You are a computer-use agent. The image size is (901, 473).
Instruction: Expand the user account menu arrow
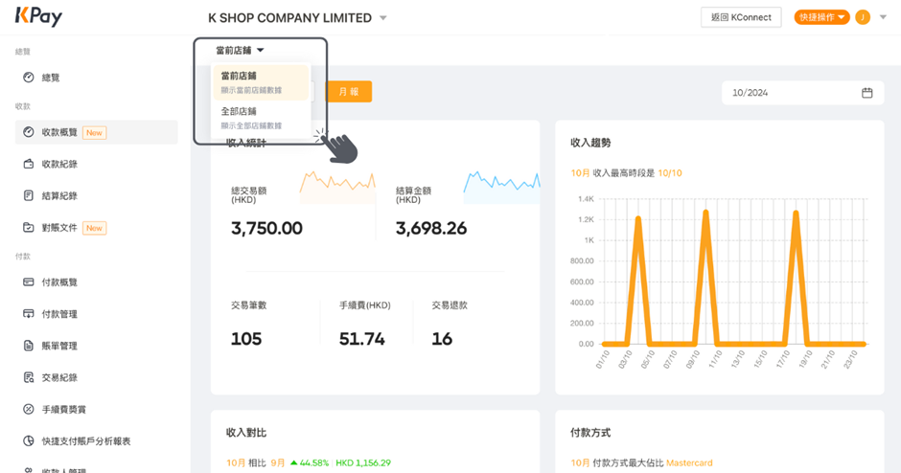883,17
